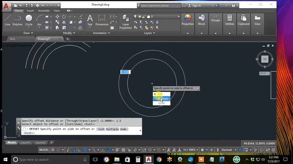Click the Offset tool in the Modify panel
This screenshot has height=164, width=293.
pyautogui.click(x=81, y=27)
